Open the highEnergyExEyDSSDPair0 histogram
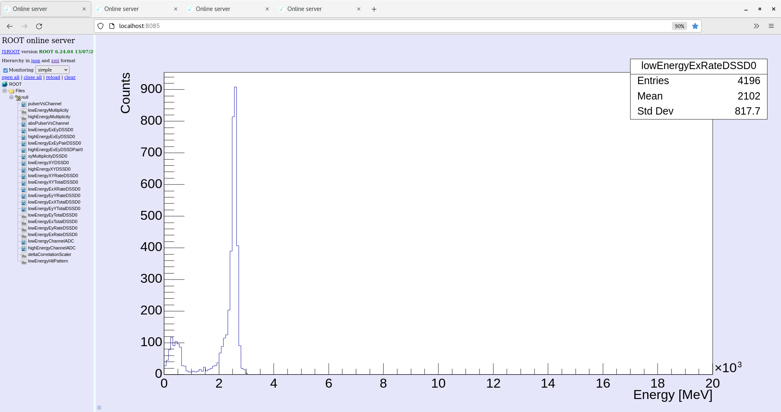The height and width of the screenshot is (412, 781). pyautogui.click(x=55, y=150)
